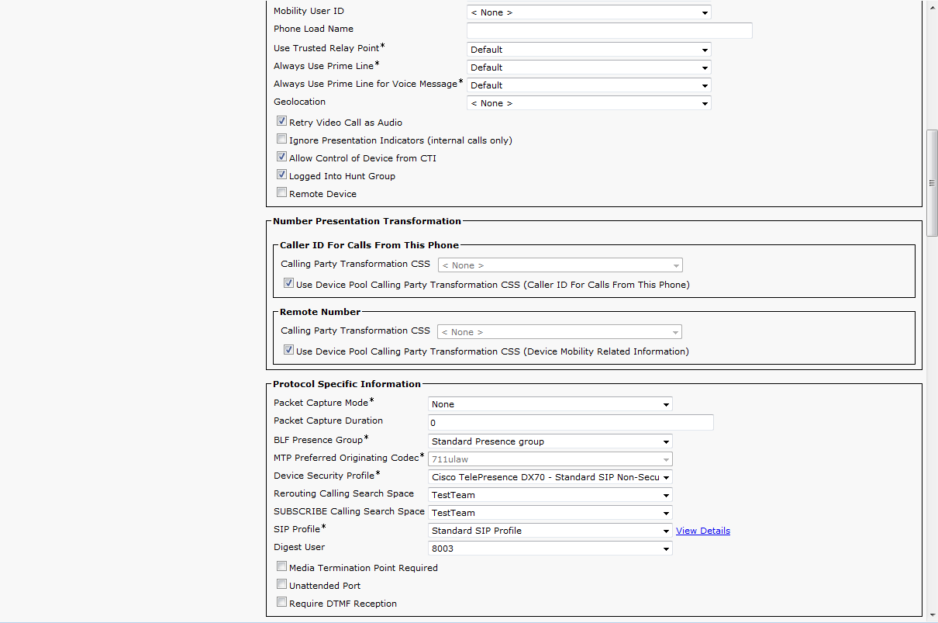Uncheck Device Pool CSS for Caller ID
Image resolution: width=938 pixels, height=623 pixels.
point(289,284)
